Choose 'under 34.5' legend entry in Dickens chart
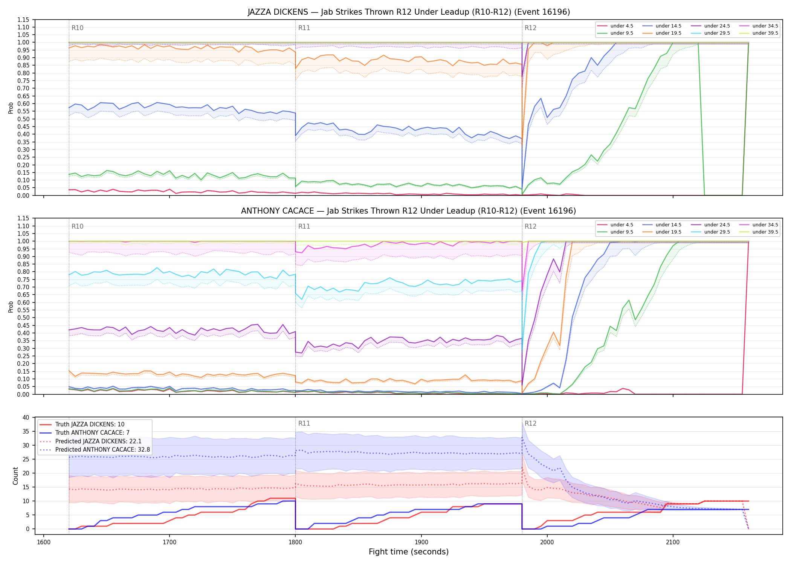 (x=759, y=26)
